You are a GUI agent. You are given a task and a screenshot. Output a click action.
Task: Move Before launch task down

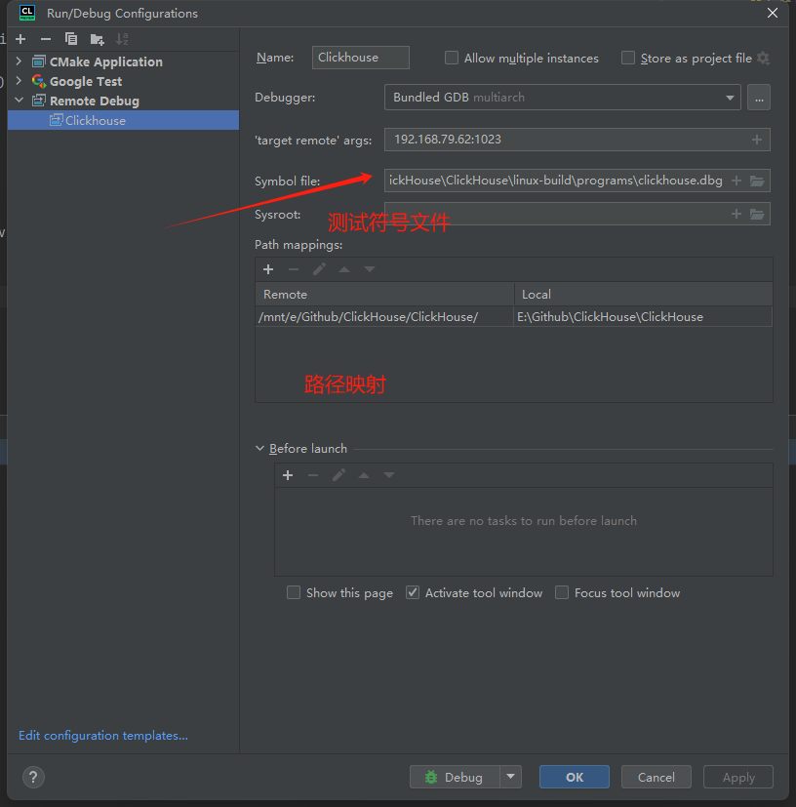389,475
